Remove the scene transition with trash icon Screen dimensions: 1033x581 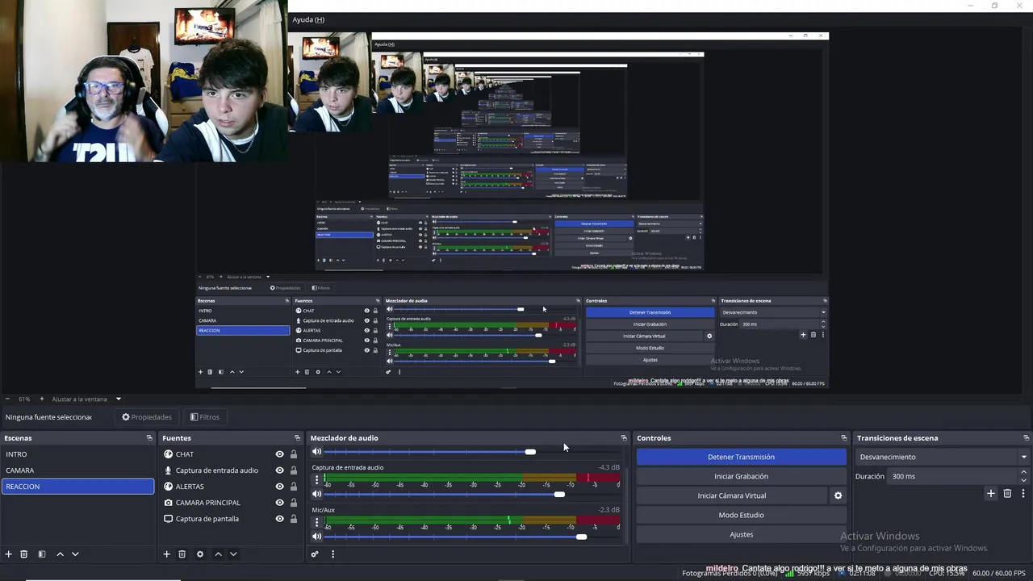click(1007, 494)
